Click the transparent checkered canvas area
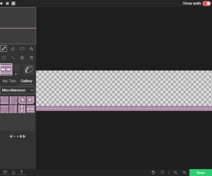The width and height of the screenshot is (212, 176). pyautogui.click(x=124, y=88)
